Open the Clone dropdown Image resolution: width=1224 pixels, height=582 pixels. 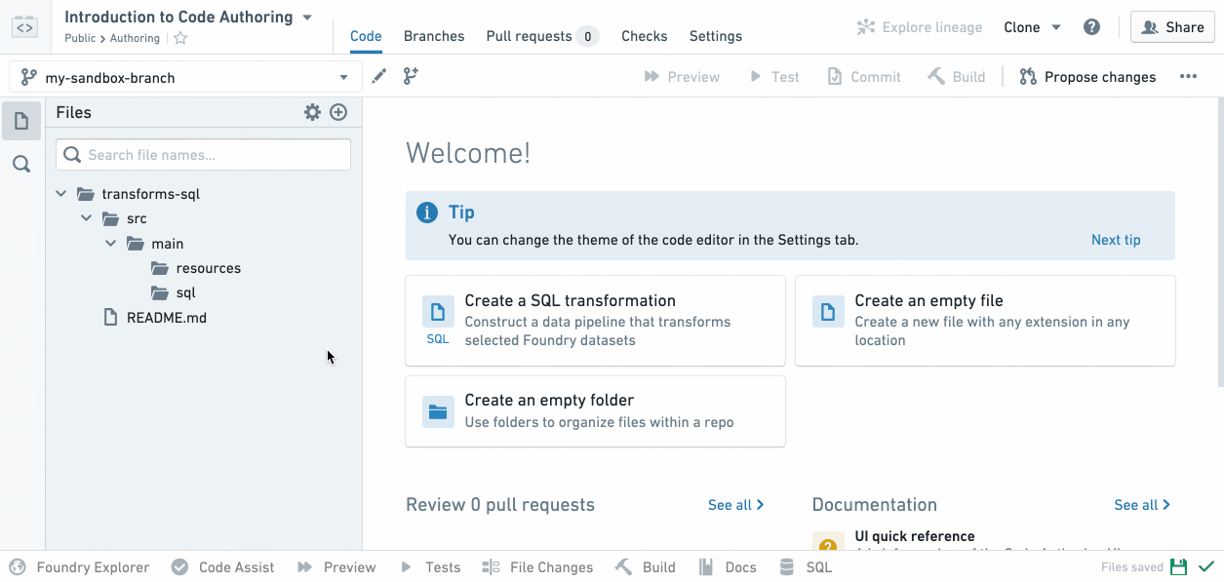[x=1032, y=27]
